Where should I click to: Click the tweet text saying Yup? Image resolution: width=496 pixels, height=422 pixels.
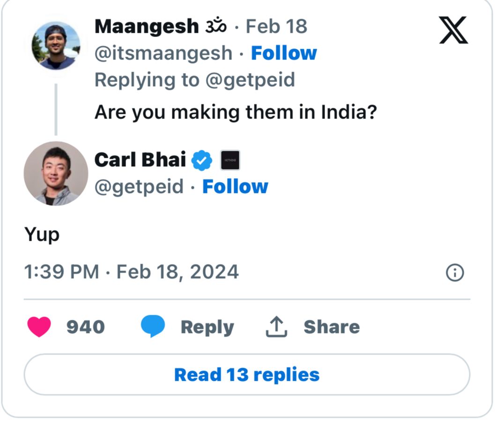[x=42, y=234]
